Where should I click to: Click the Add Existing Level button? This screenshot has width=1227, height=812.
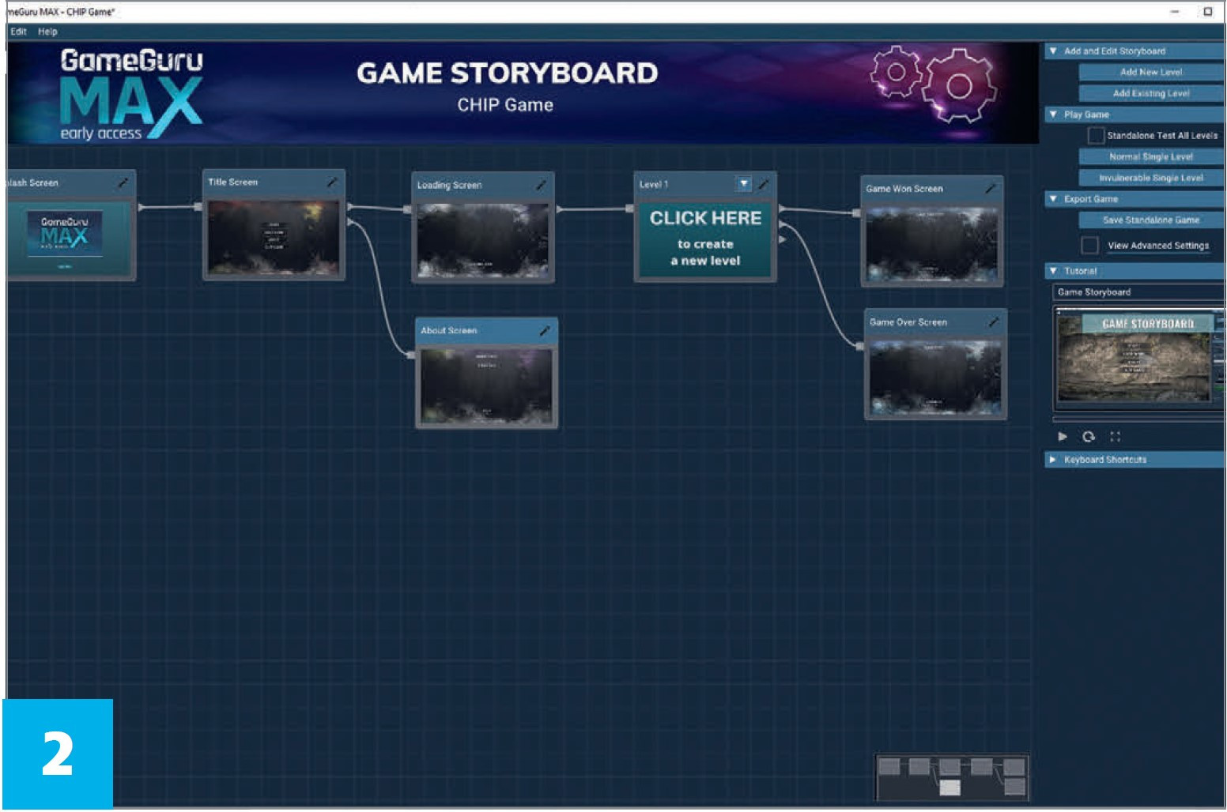click(1151, 93)
